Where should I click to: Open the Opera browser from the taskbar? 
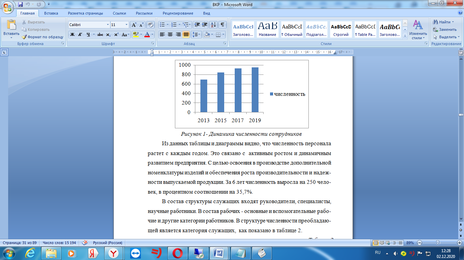coord(177,253)
